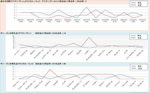Click the blue 得点 legend line in top chart
The height and width of the screenshot is (93, 150).
(x=133, y=3)
